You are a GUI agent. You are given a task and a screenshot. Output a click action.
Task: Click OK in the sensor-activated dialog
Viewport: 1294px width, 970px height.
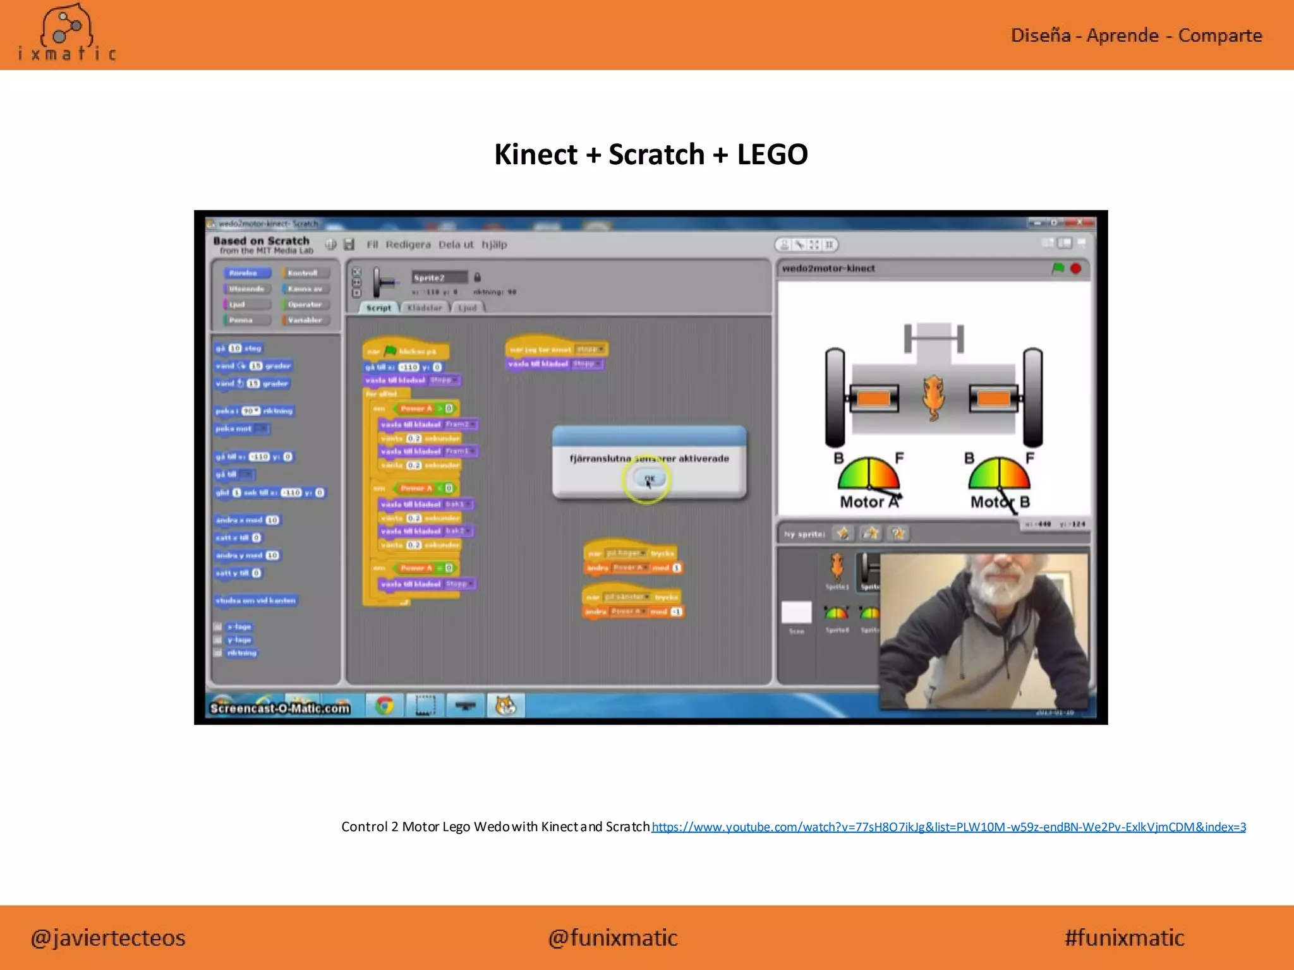click(x=649, y=479)
